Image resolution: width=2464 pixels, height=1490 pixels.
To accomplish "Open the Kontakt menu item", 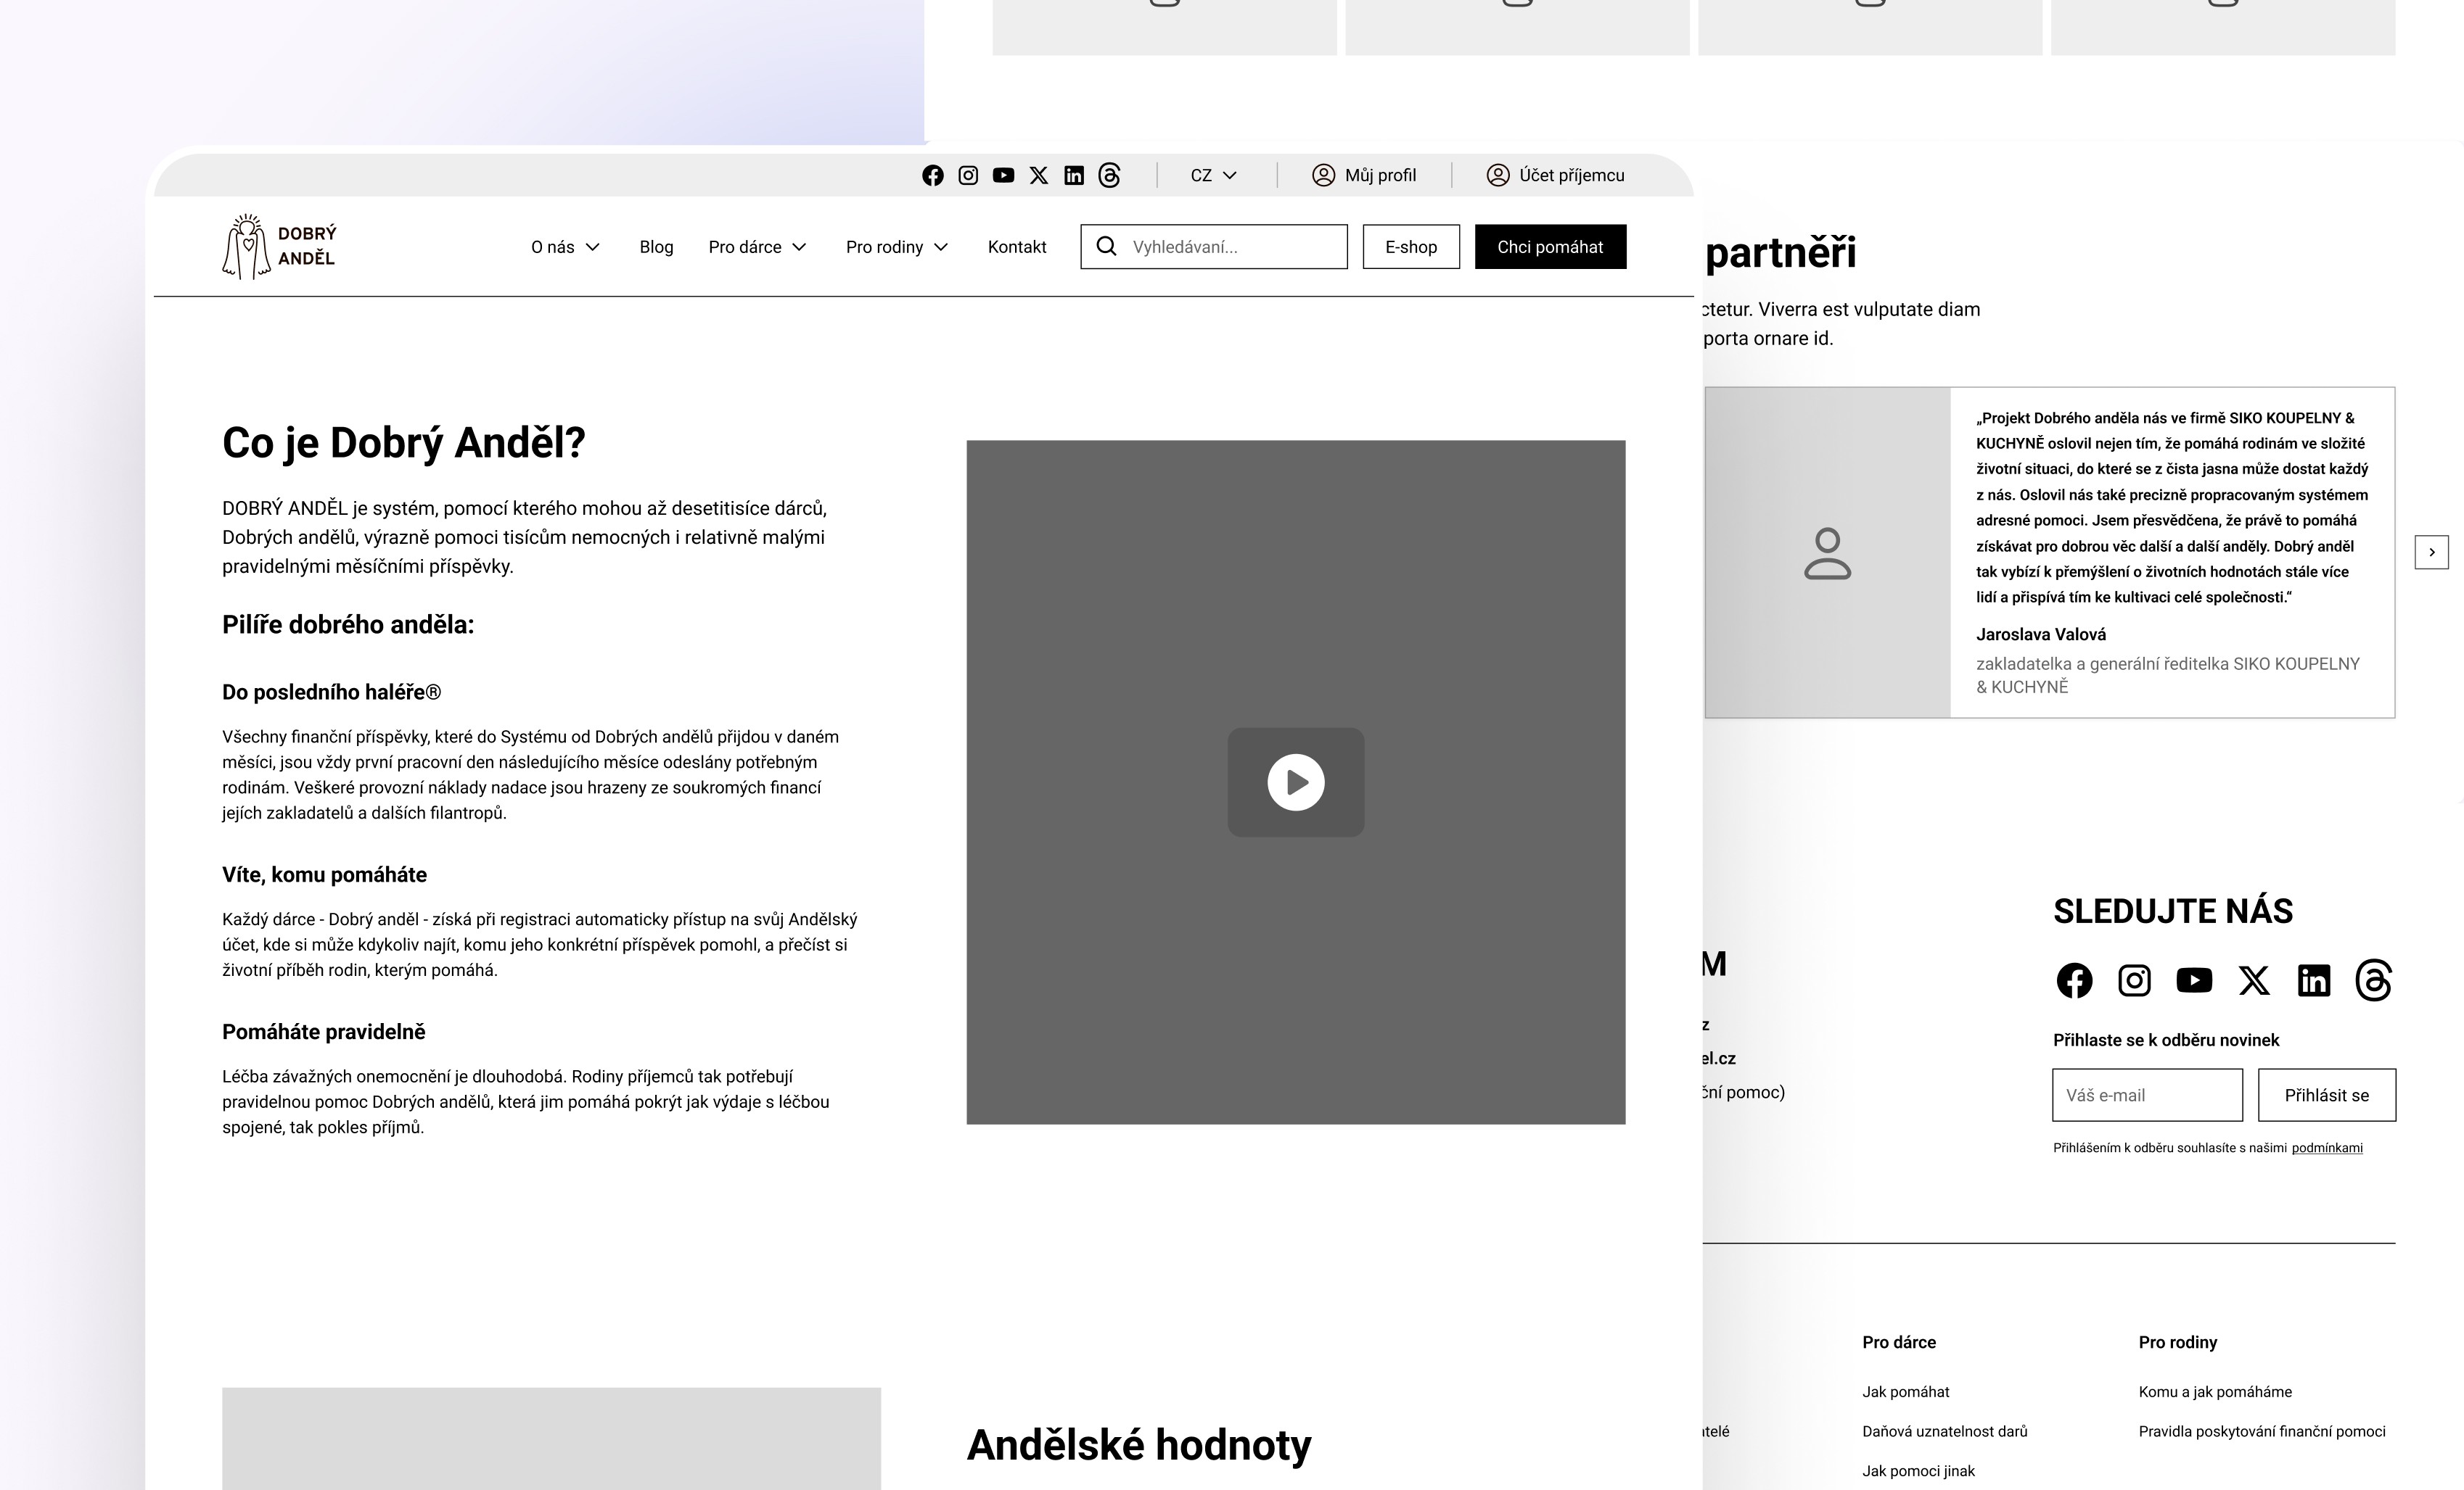I will 1016,247.
